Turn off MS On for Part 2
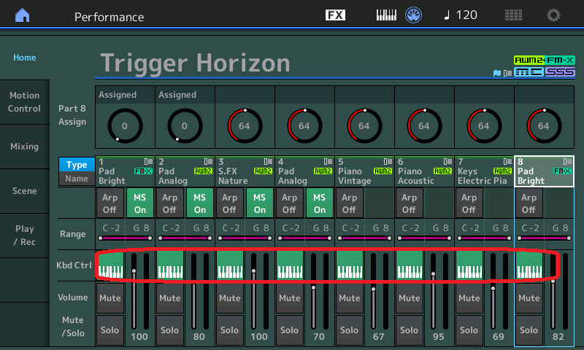Screen dimensions: 584x350 199,203
